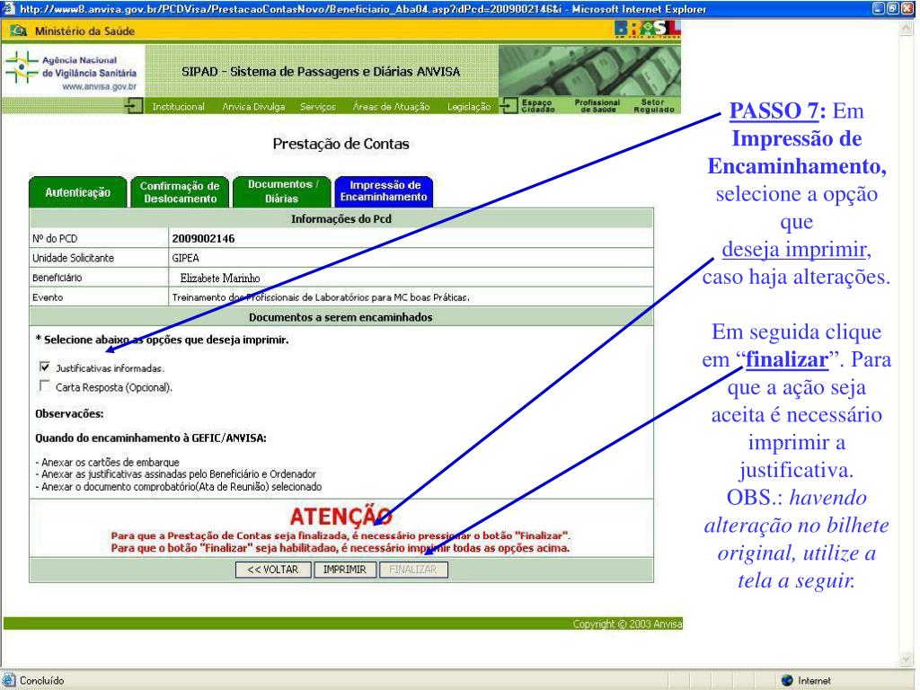The width and height of the screenshot is (920, 690).
Task: Open the Serviços menu item
Action: [x=317, y=107]
